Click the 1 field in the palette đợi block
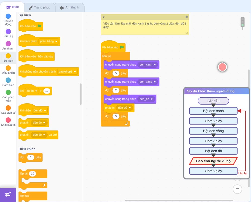Image resolution: width=251 pixels, height=202 pixels. [31, 157]
